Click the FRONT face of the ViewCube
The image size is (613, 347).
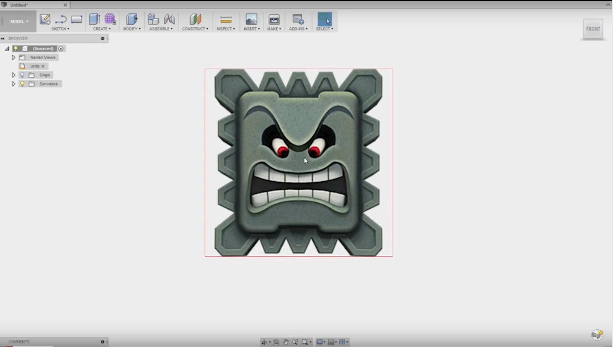(593, 29)
